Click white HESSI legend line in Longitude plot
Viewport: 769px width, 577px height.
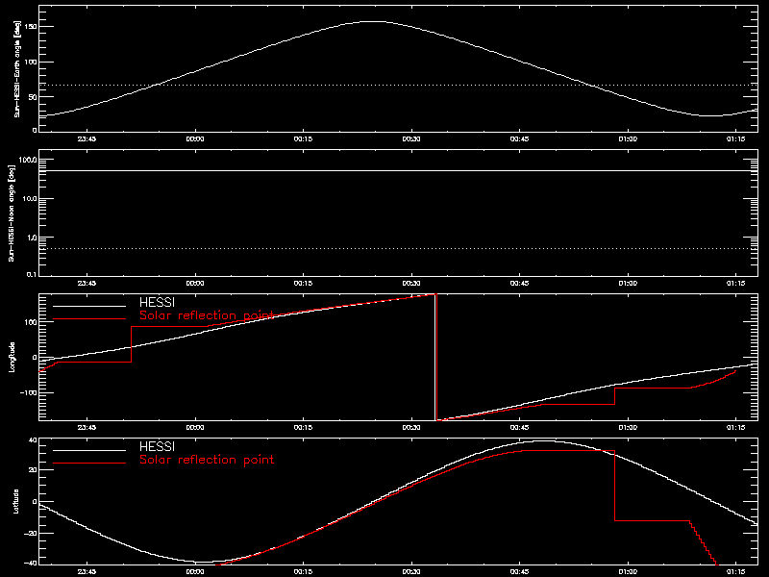point(89,306)
